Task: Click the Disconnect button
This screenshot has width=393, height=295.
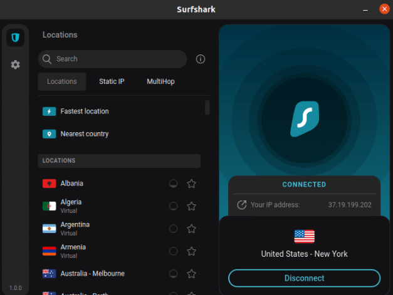Action: (x=304, y=278)
